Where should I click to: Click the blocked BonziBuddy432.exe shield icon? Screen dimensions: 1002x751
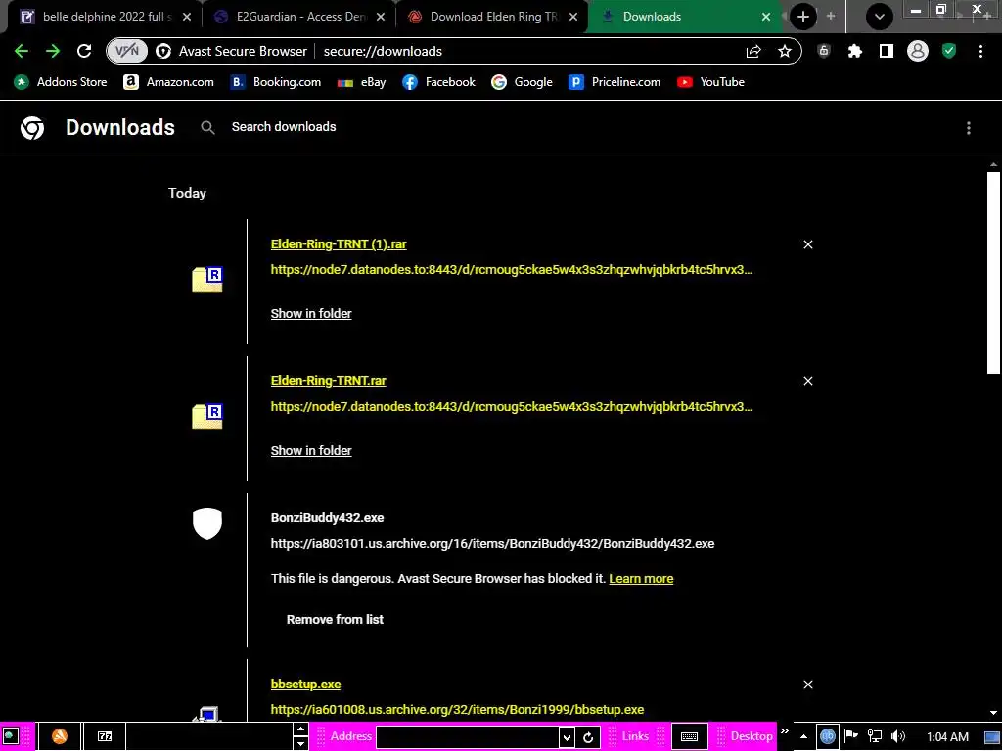point(207,524)
